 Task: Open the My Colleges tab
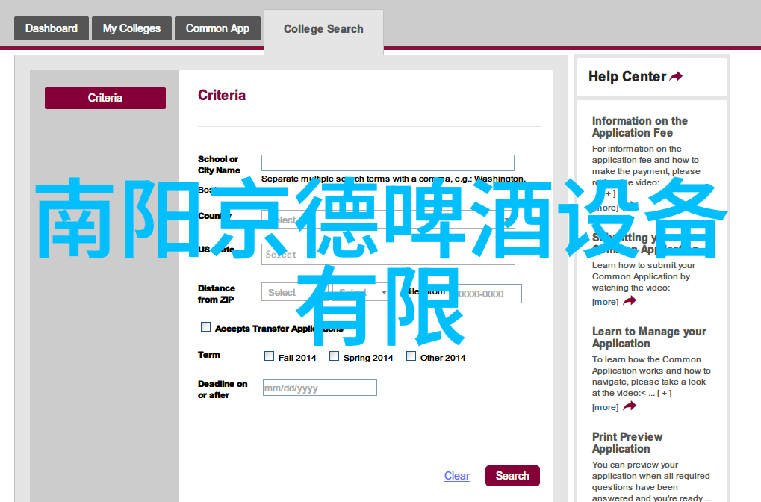click(x=131, y=28)
